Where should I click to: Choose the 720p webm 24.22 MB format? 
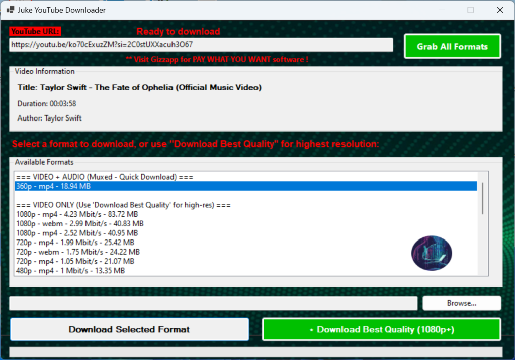click(x=77, y=252)
